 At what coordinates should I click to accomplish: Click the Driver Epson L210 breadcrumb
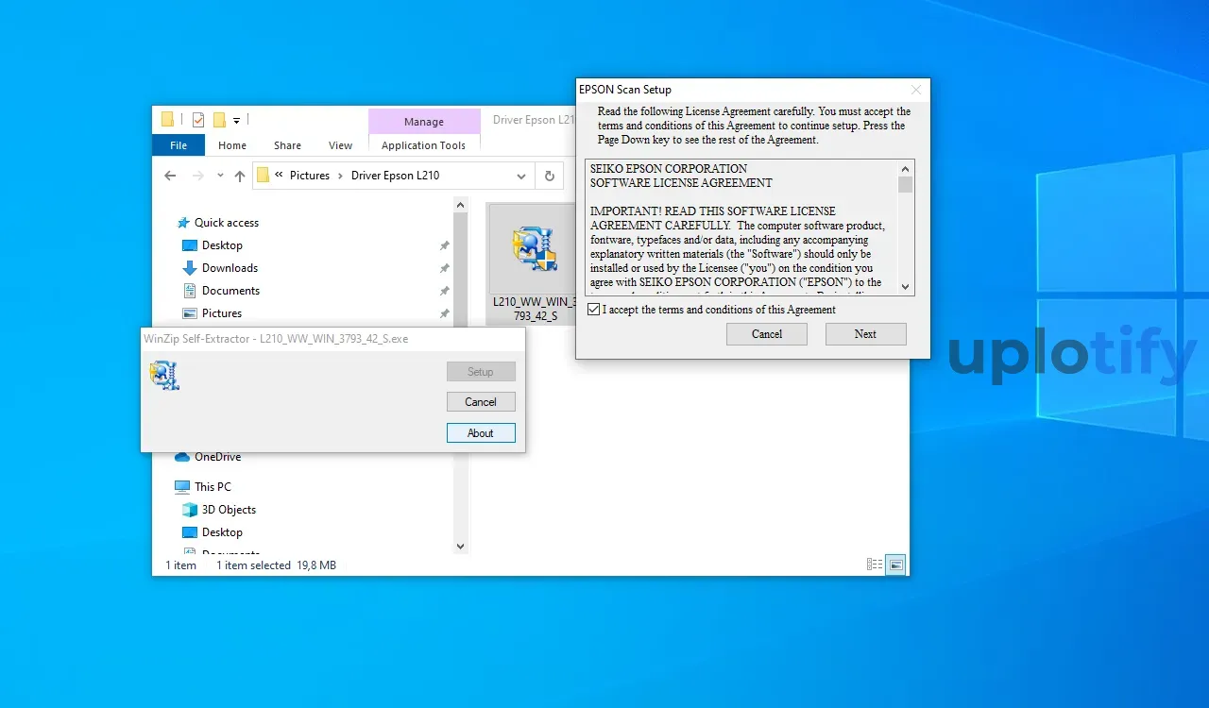(x=395, y=176)
